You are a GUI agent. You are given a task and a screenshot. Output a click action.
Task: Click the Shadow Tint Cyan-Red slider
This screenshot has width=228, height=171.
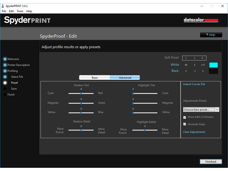coord(81,93)
